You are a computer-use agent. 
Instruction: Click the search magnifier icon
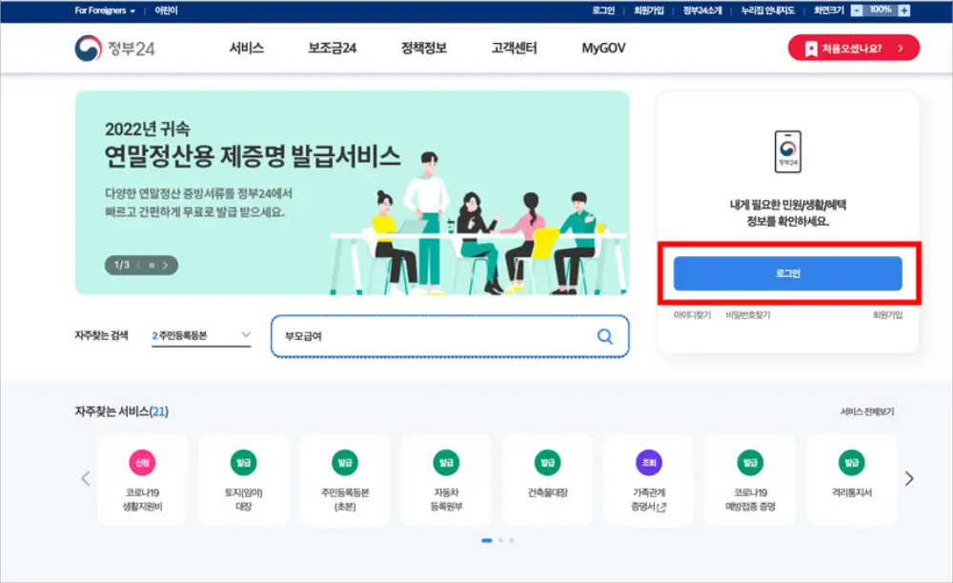604,335
